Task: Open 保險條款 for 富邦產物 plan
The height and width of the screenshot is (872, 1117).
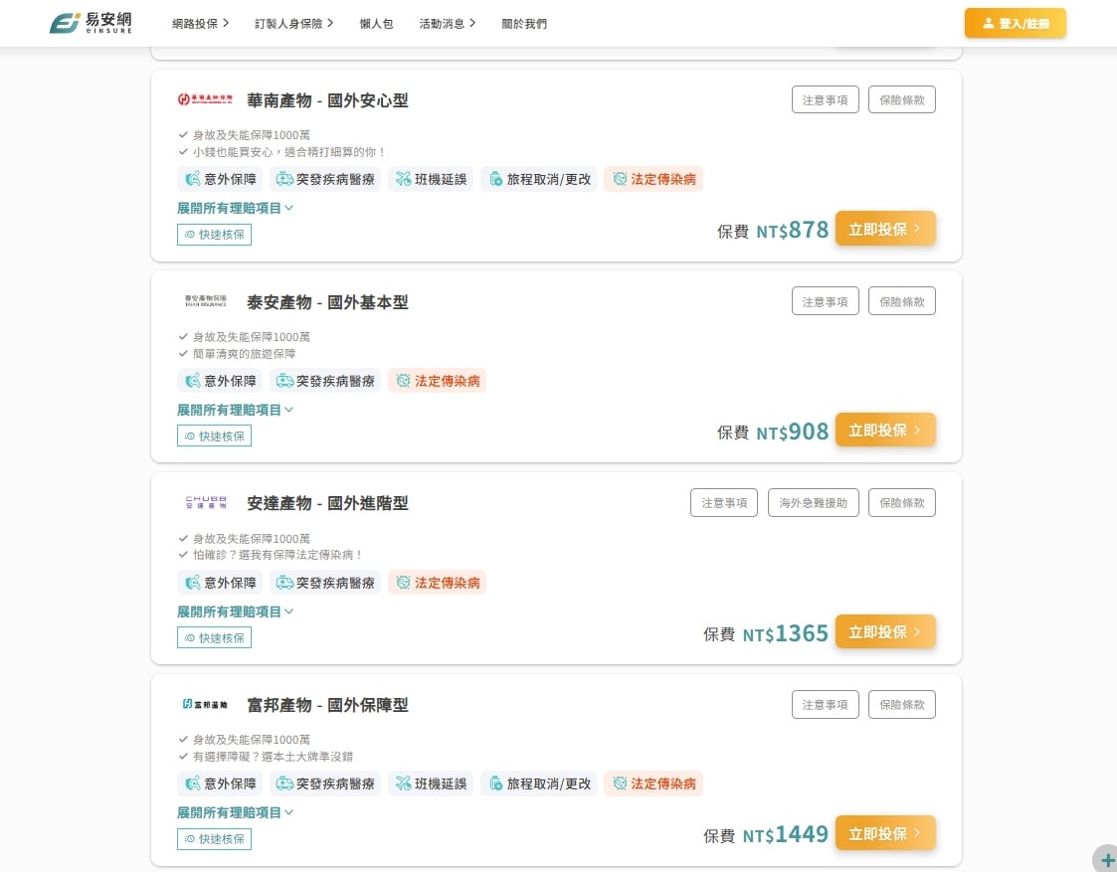Action: 902,704
